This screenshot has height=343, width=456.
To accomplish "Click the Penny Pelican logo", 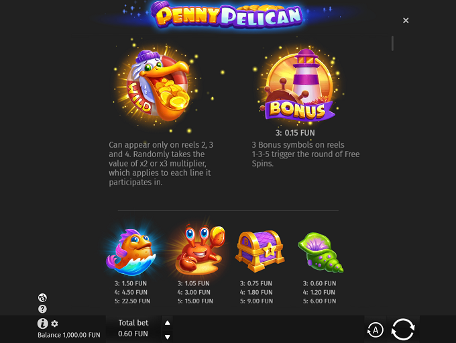I will pyautogui.click(x=228, y=15).
